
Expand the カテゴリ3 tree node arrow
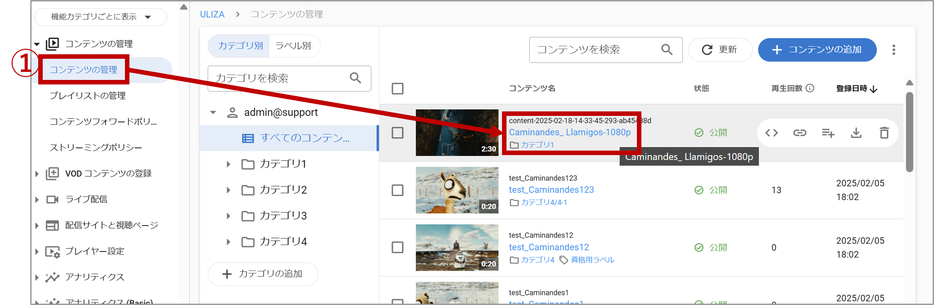click(228, 216)
